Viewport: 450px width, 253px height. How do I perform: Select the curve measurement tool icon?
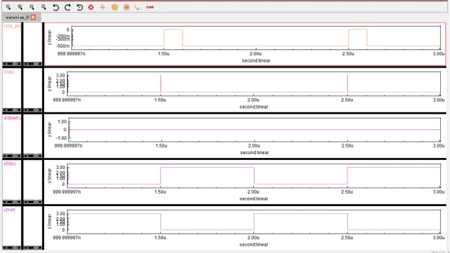pos(138,7)
